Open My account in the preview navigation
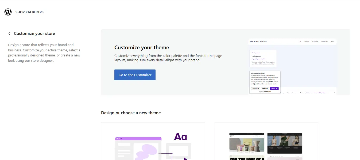 click(315, 42)
